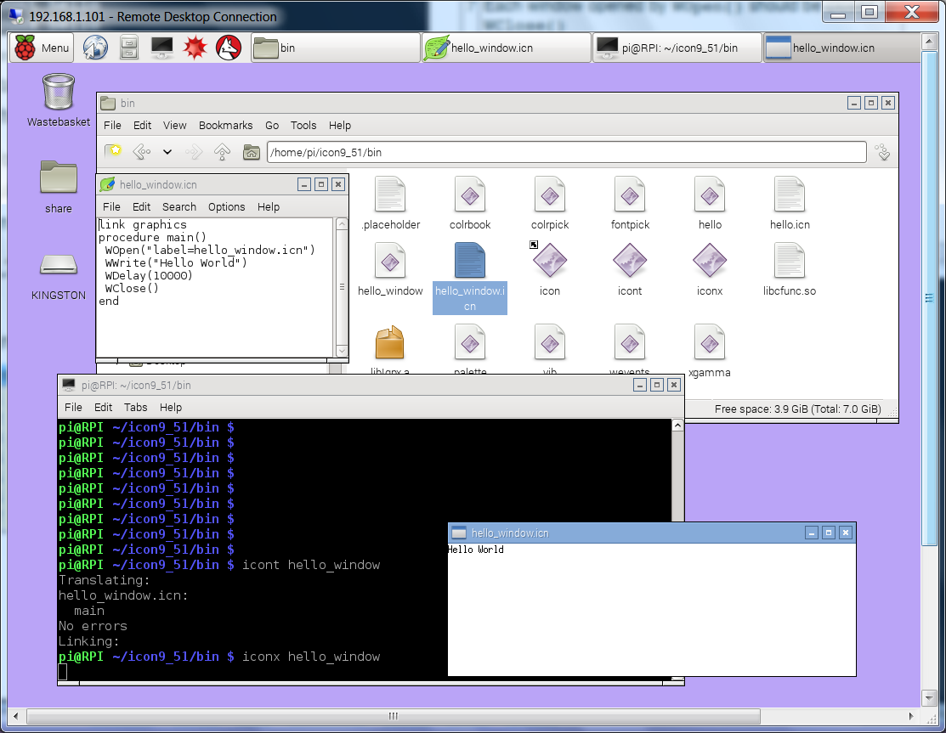Open the Raspberry Pi Menu button

coord(42,48)
